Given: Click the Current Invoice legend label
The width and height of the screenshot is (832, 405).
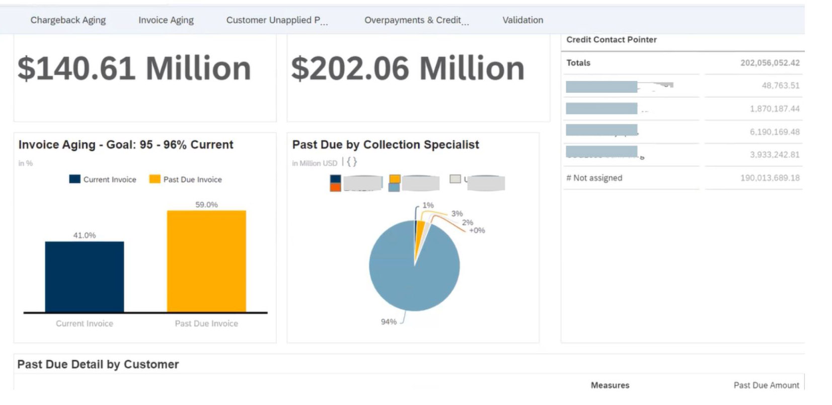Looking at the screenshot, I should tap(110, 179).
